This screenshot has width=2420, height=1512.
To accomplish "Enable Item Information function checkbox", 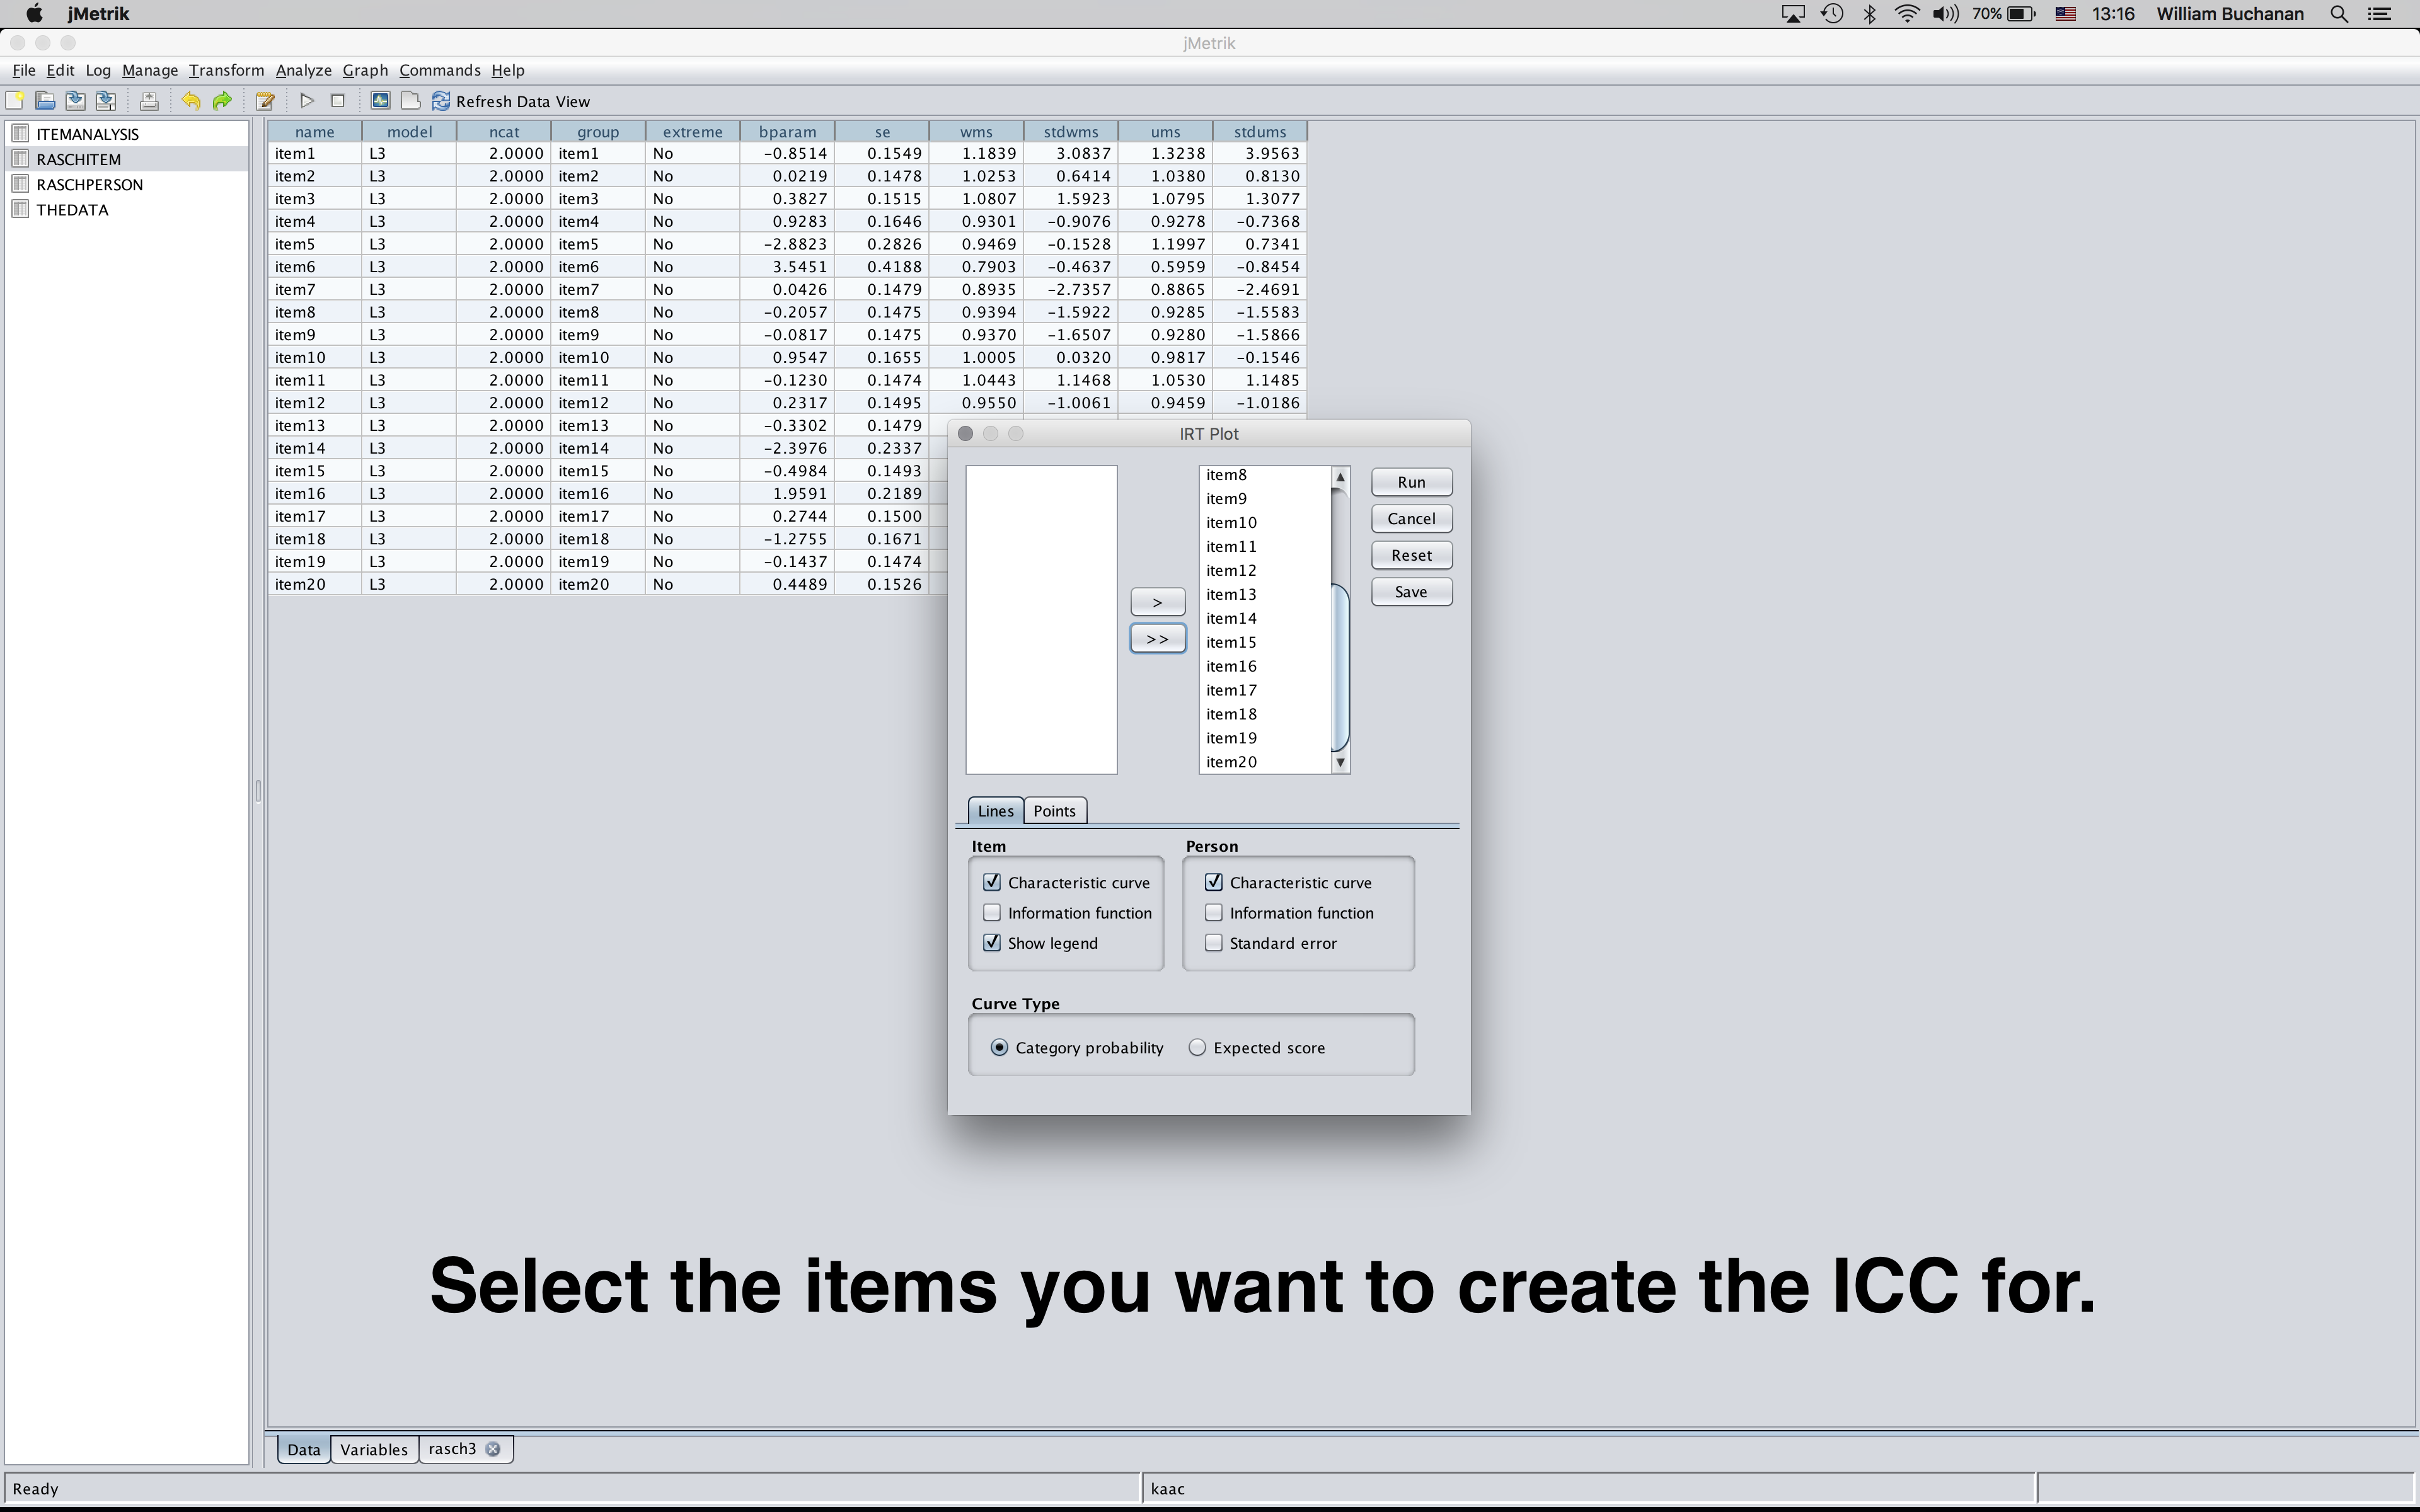I will 992,912.
